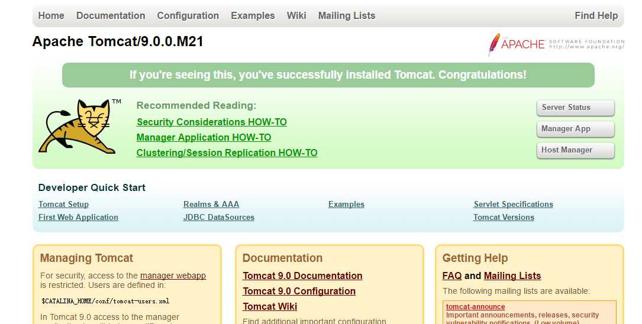Click the Recommended Reading heading
642x324 pixels.
click(x=196, y=106)
